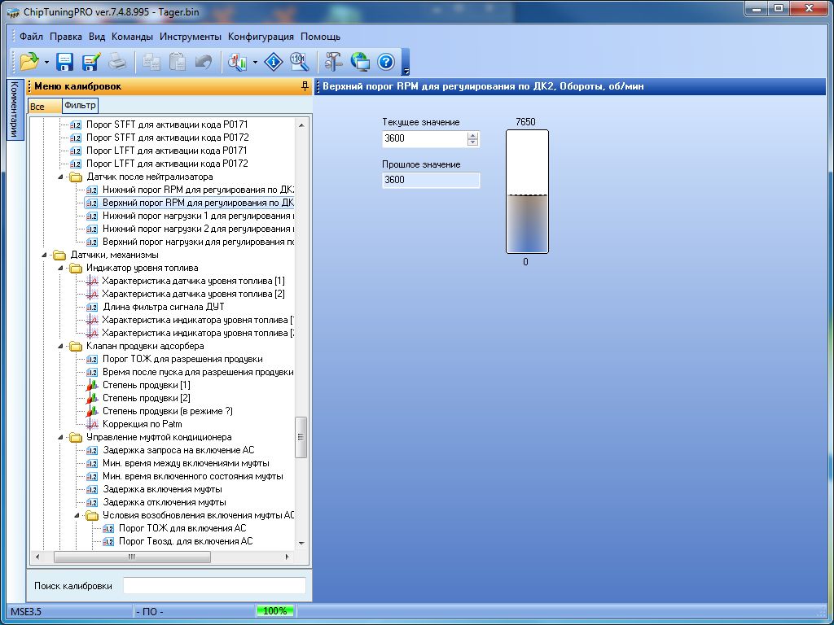The image size is (834, 625).
Task: Open the binary search magnifier icon
Action: tap(299, 62)
